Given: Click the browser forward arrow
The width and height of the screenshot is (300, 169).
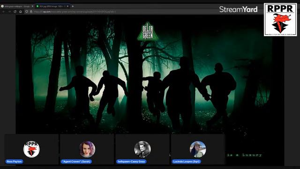Looking at the screenshot, I should [9, 12].
